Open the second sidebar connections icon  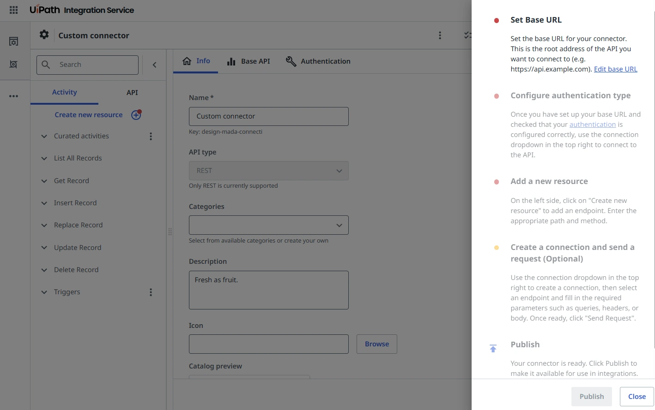pos(14,64)
